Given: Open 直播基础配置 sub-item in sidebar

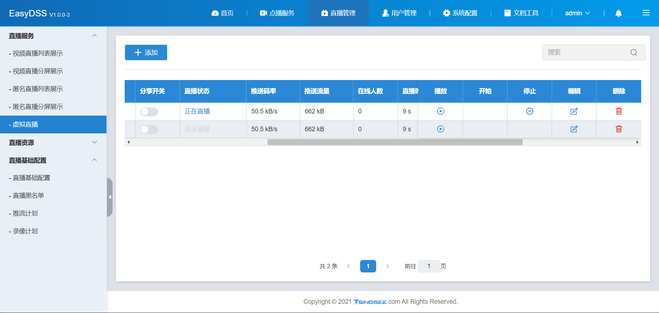Looking at the screenshot, I should [x=53, y=178].
